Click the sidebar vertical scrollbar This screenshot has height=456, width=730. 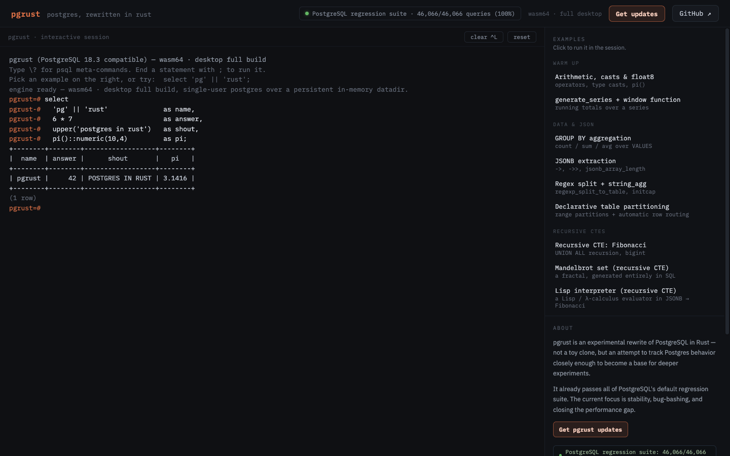pos(727,182)
